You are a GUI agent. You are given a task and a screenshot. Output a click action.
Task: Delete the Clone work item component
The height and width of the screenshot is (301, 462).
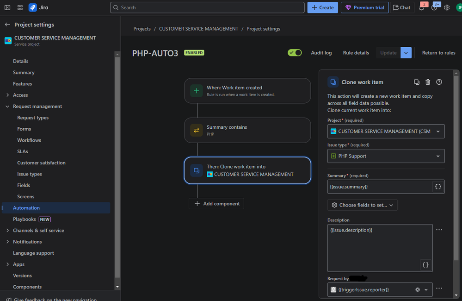click(428, 82)
